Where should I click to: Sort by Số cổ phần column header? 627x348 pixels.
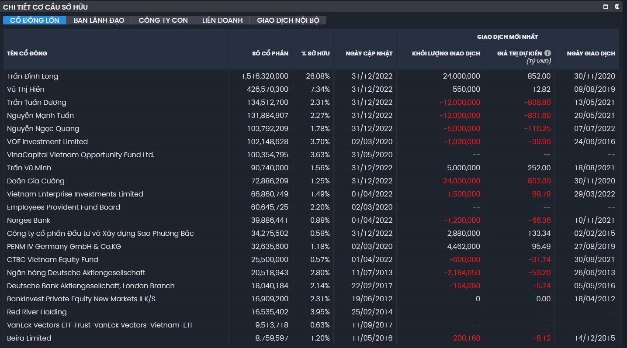[x=270, y=53]
